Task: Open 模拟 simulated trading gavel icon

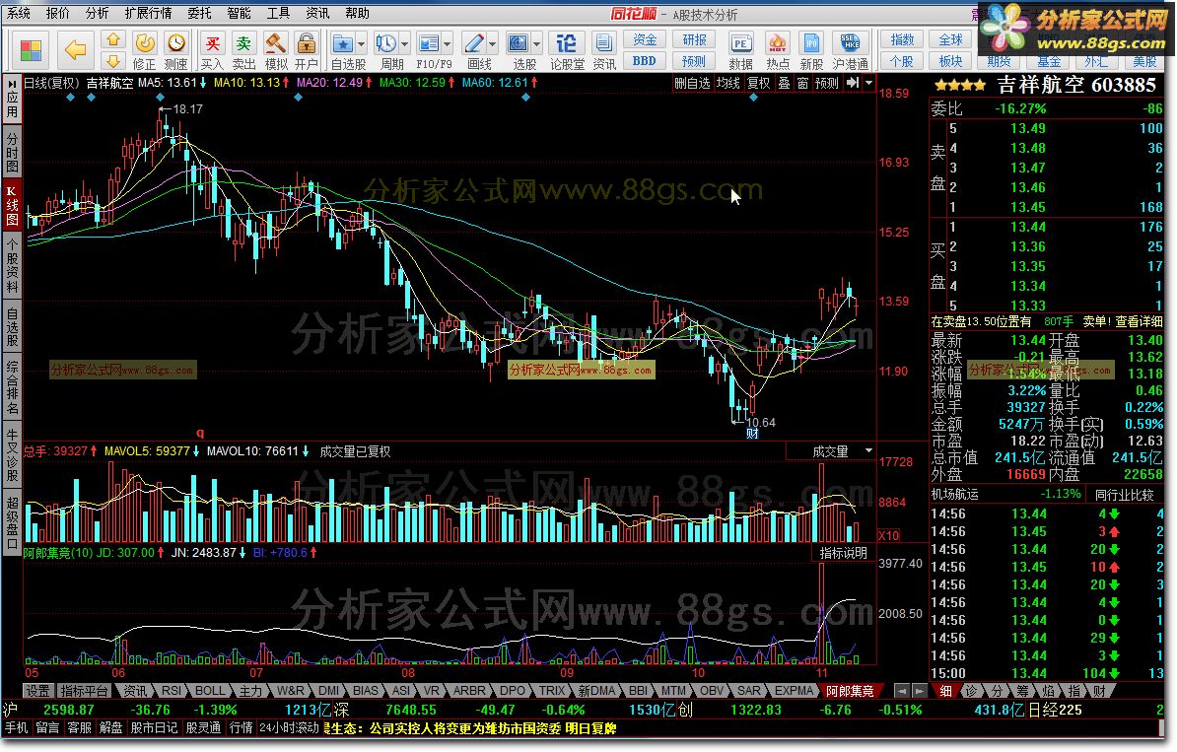Action: click(x=275, y=51)
